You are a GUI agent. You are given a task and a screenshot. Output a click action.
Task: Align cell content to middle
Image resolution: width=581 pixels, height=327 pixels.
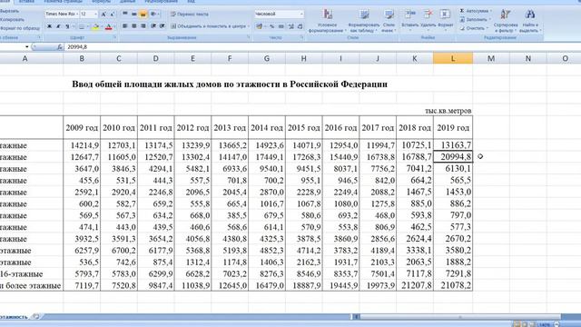[133, 15]
